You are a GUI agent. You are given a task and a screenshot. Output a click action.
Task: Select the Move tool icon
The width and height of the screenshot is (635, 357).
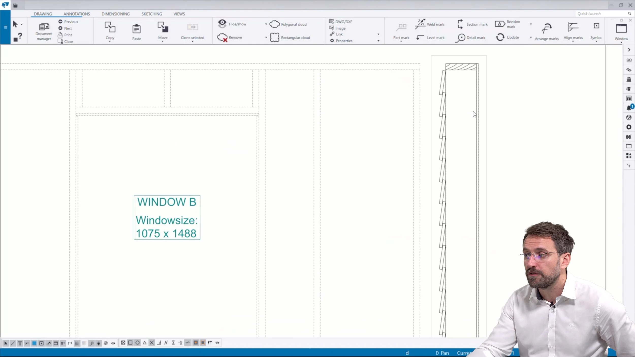pos(163,27)
